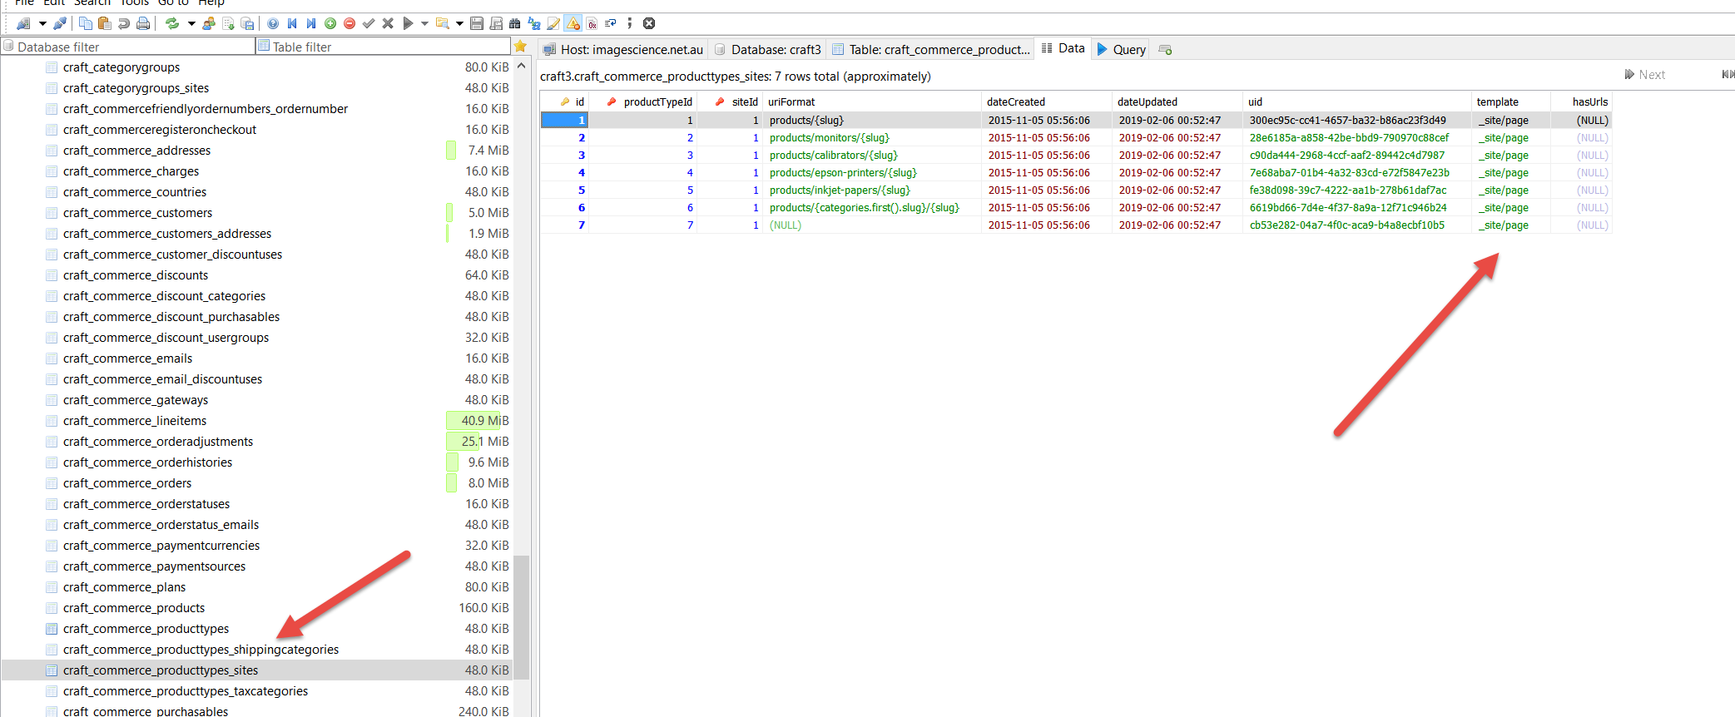Select craft_commerce_producttypes table in the tree
This screenshot has height=717, width=1735.
click(x=146, y=629)
